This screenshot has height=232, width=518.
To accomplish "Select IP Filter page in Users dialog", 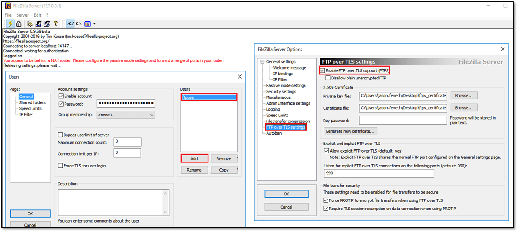I will 26,114.
